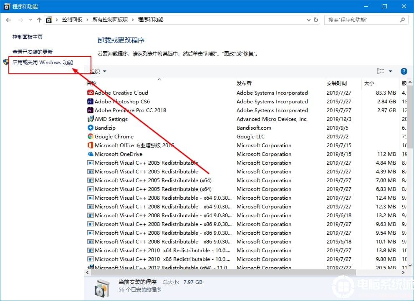Select the Adobe Creative Cloud row
The image size is (414, 301).
click(246, 93)
